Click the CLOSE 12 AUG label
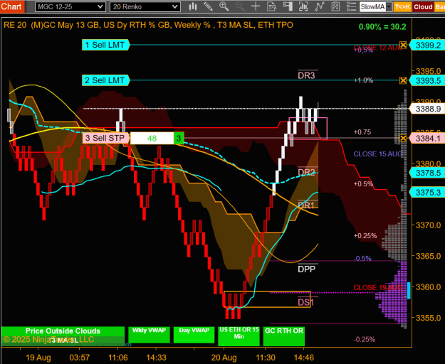Viewport: 445px width, 364px height. coord(378,48)
